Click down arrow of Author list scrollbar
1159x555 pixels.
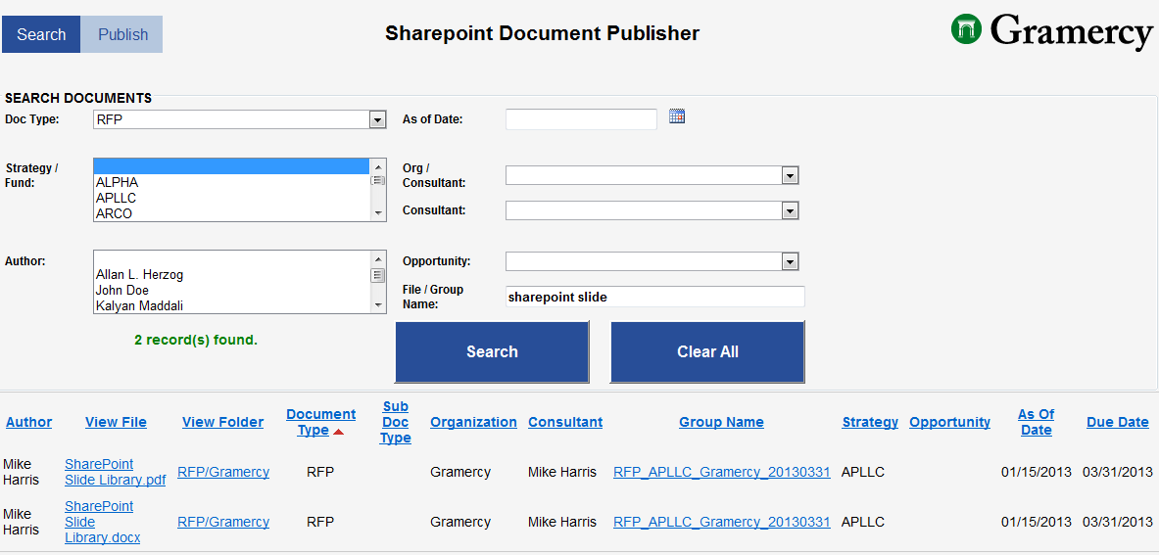(x=378, y=305)
